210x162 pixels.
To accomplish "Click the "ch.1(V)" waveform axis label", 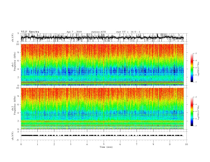I will (x=13, y=38).
